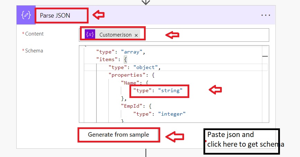
Task: Click the "type": "object" line in schema
Action: [x=135, y=67]
